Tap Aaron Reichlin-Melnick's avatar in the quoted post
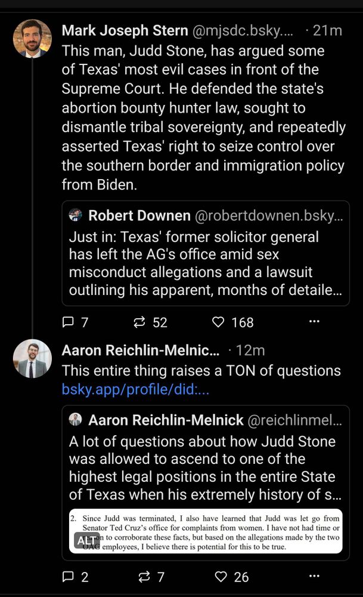 coord(75,420)
